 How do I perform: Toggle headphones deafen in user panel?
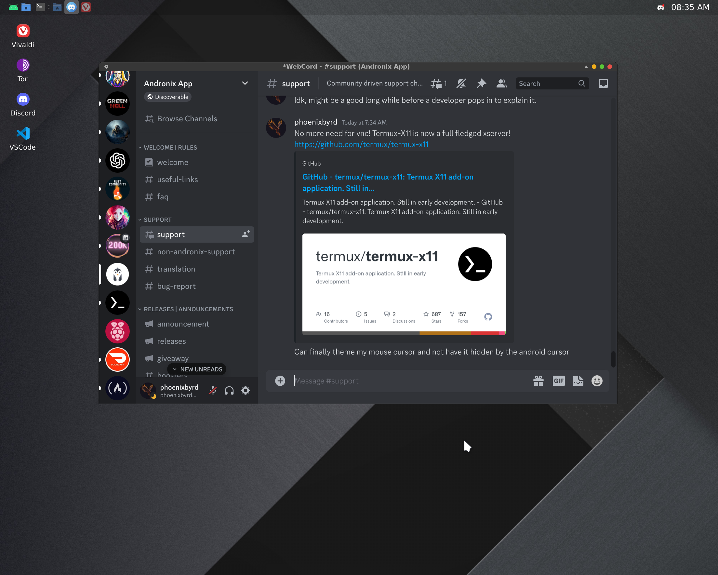pos(229,391)
